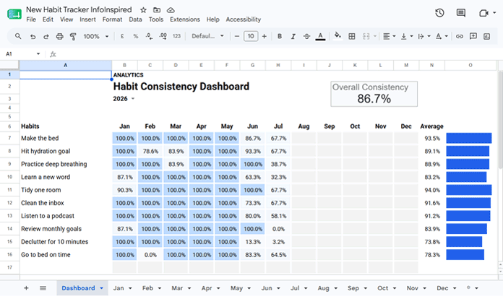The image size is (503, 296).
Task: Check cloud save status icon
Action: (x=171, y=10)
